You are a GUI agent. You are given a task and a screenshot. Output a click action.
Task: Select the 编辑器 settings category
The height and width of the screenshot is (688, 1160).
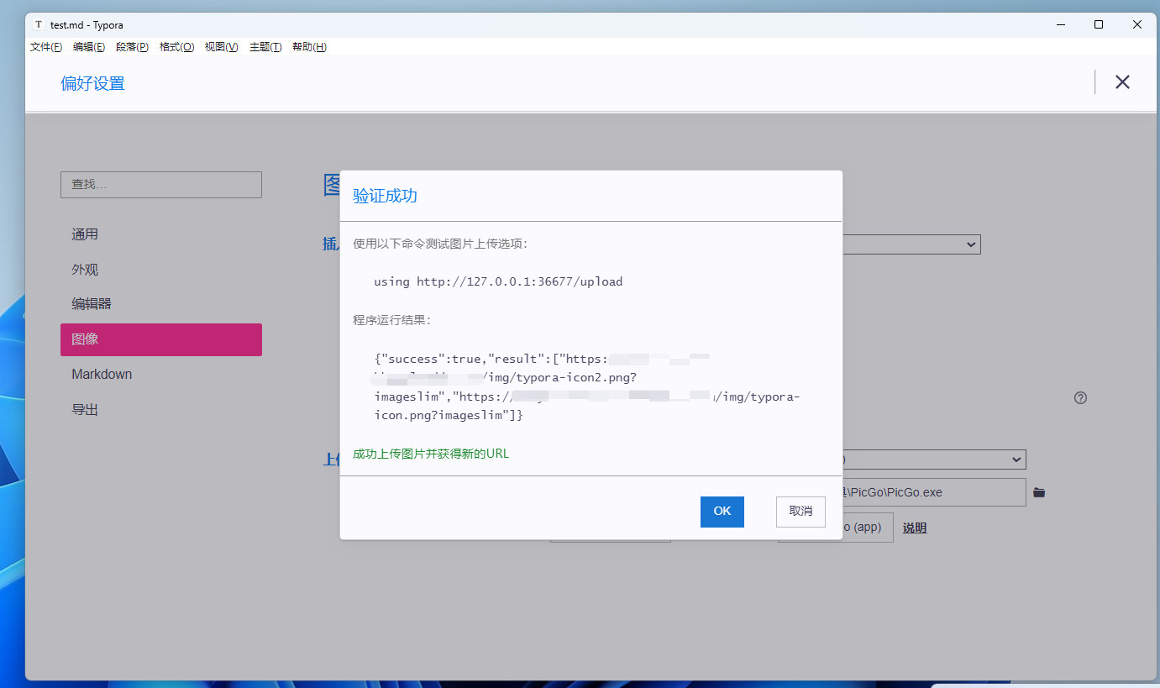(161, 304)
